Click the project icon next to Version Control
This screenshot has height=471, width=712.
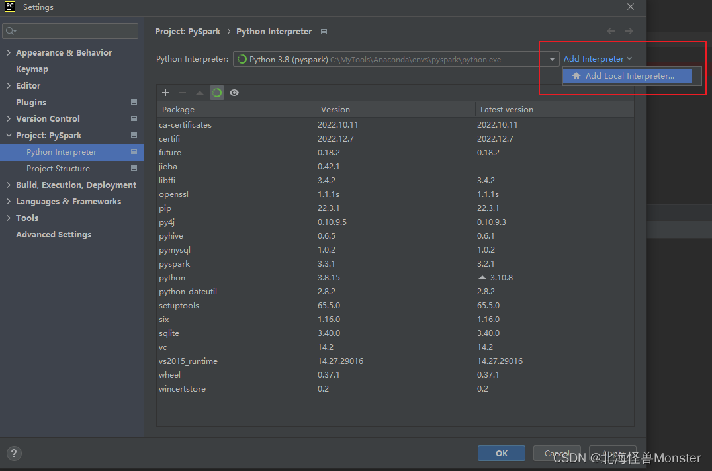(x=134, y=118)
